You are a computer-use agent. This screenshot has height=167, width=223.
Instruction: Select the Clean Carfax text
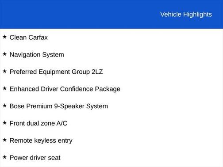29,38
